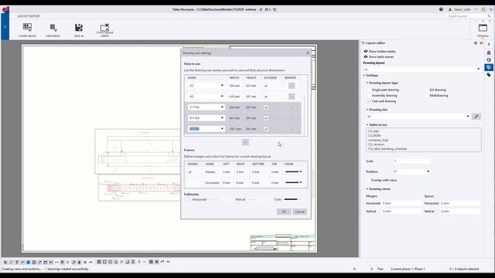Collapse the Settings section
The image size is (495, 278).
point(364,76)
